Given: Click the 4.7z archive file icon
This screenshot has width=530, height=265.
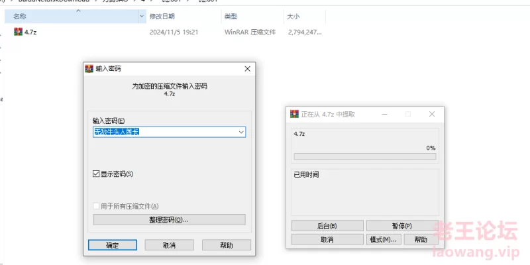Looking at the screenshot, I should point(18,32).
